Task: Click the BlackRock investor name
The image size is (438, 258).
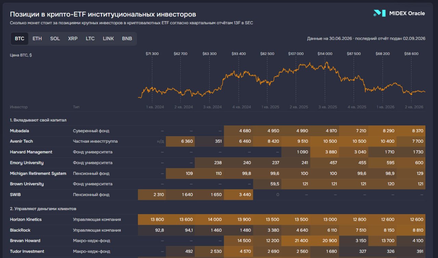Action: pos(20,230)
